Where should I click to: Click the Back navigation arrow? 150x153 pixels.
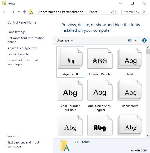pos(5,12)
